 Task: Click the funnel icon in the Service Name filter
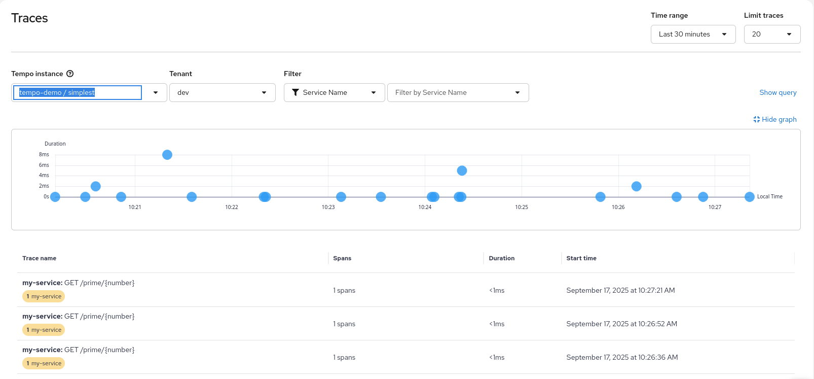coord(295,92)
